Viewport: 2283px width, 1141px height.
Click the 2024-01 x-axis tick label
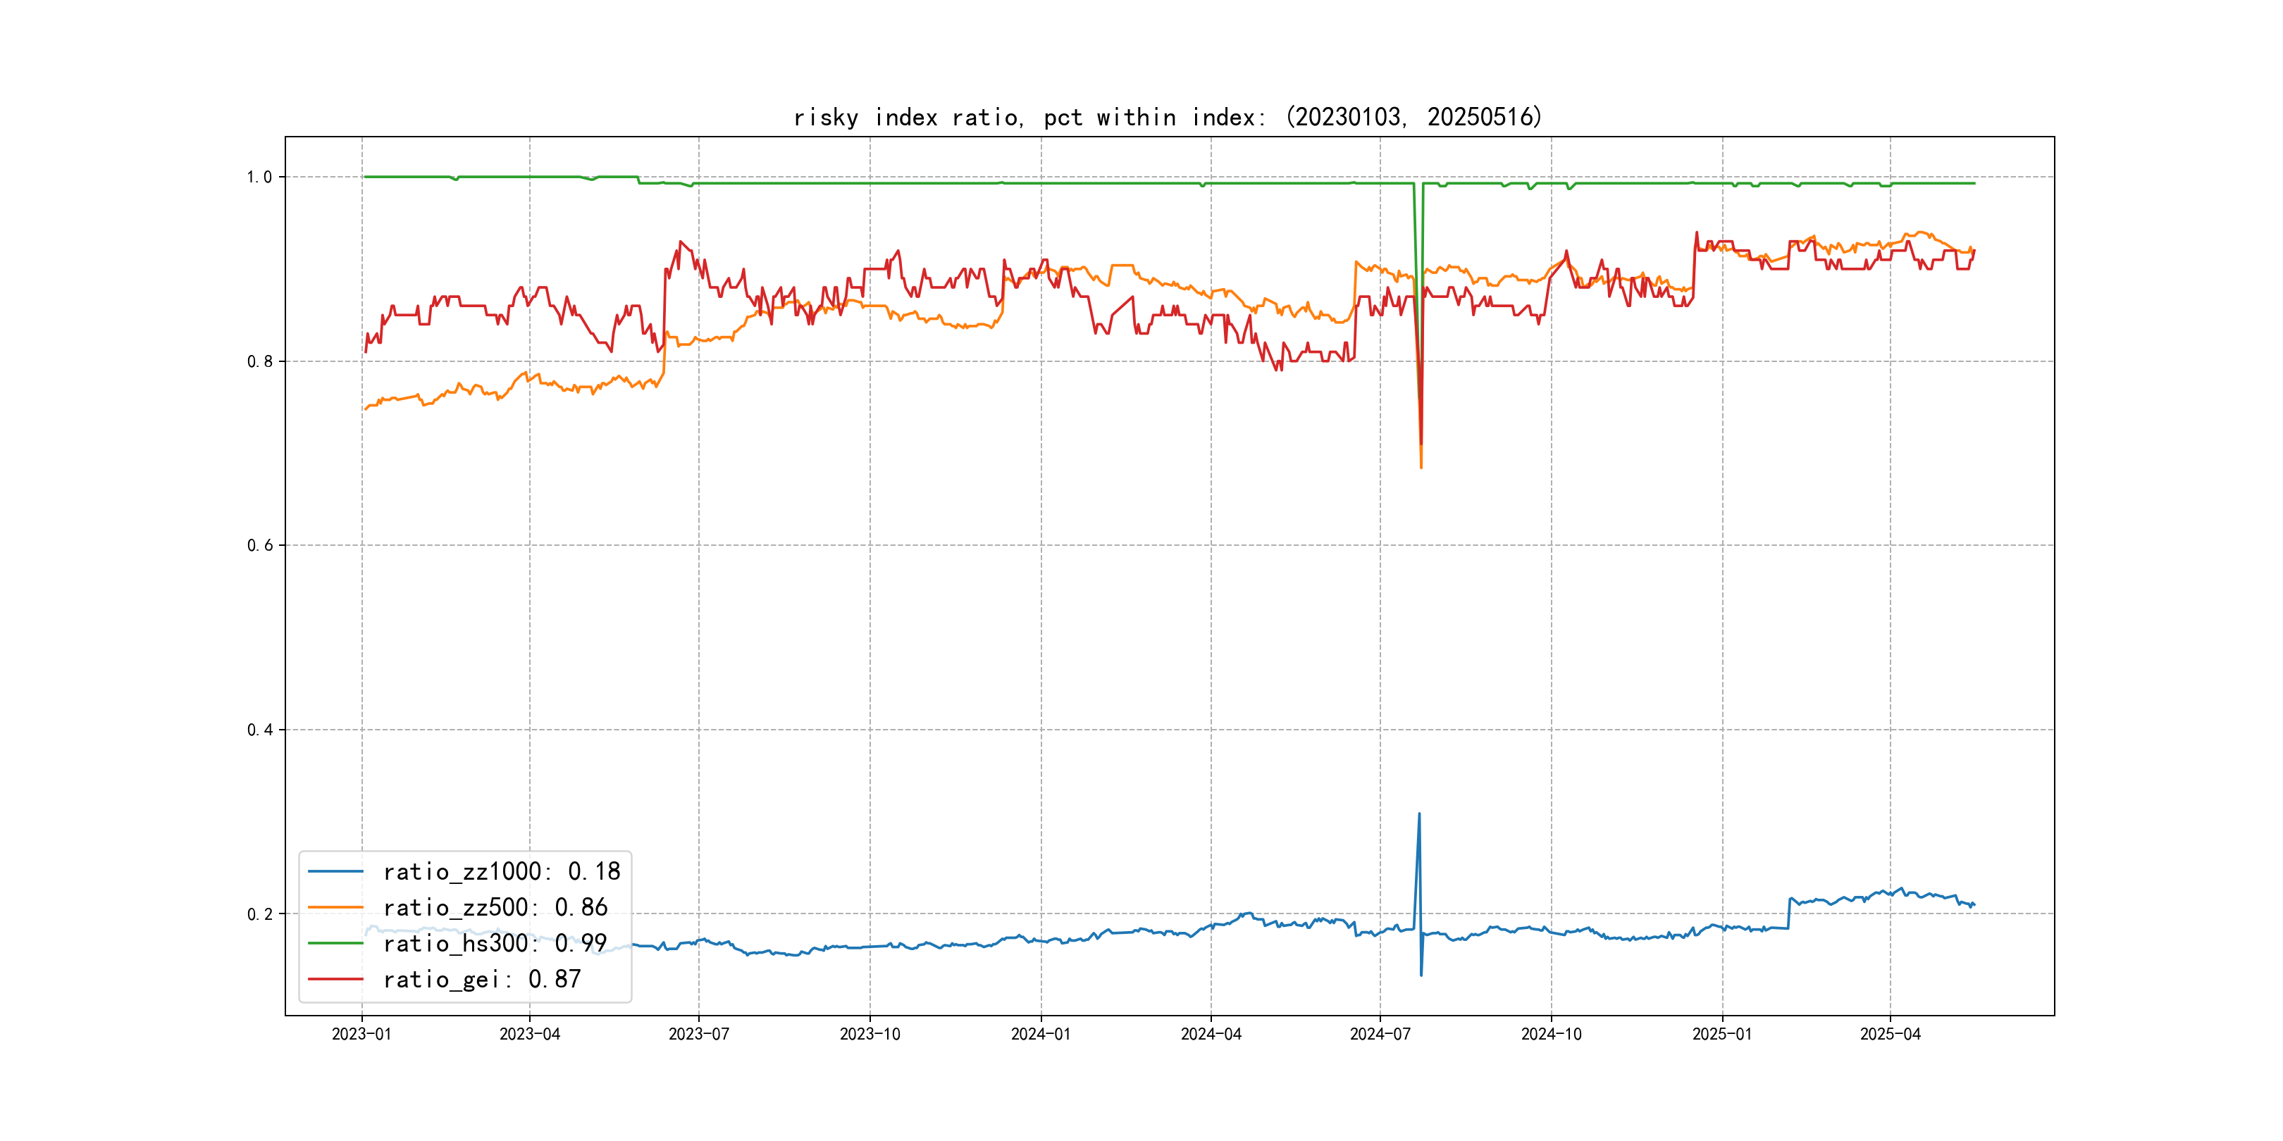point(1041,1034)
